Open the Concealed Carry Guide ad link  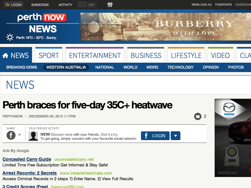click(27, 159)
